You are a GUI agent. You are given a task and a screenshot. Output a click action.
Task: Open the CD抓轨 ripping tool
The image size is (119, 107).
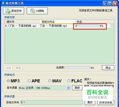pyautogui.click(x=37, y=11)
